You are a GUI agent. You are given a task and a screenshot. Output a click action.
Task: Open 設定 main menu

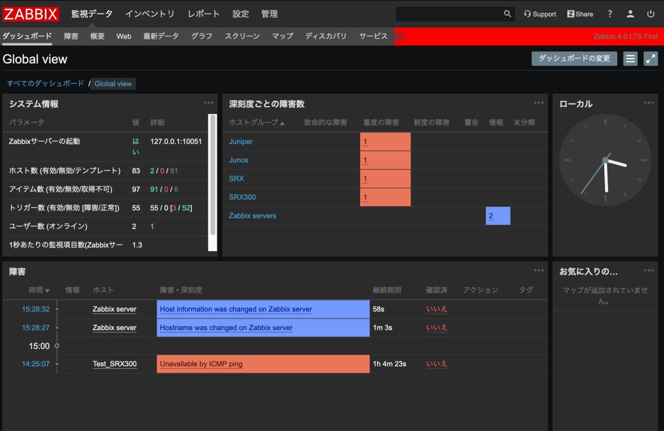tap(241, 14)
